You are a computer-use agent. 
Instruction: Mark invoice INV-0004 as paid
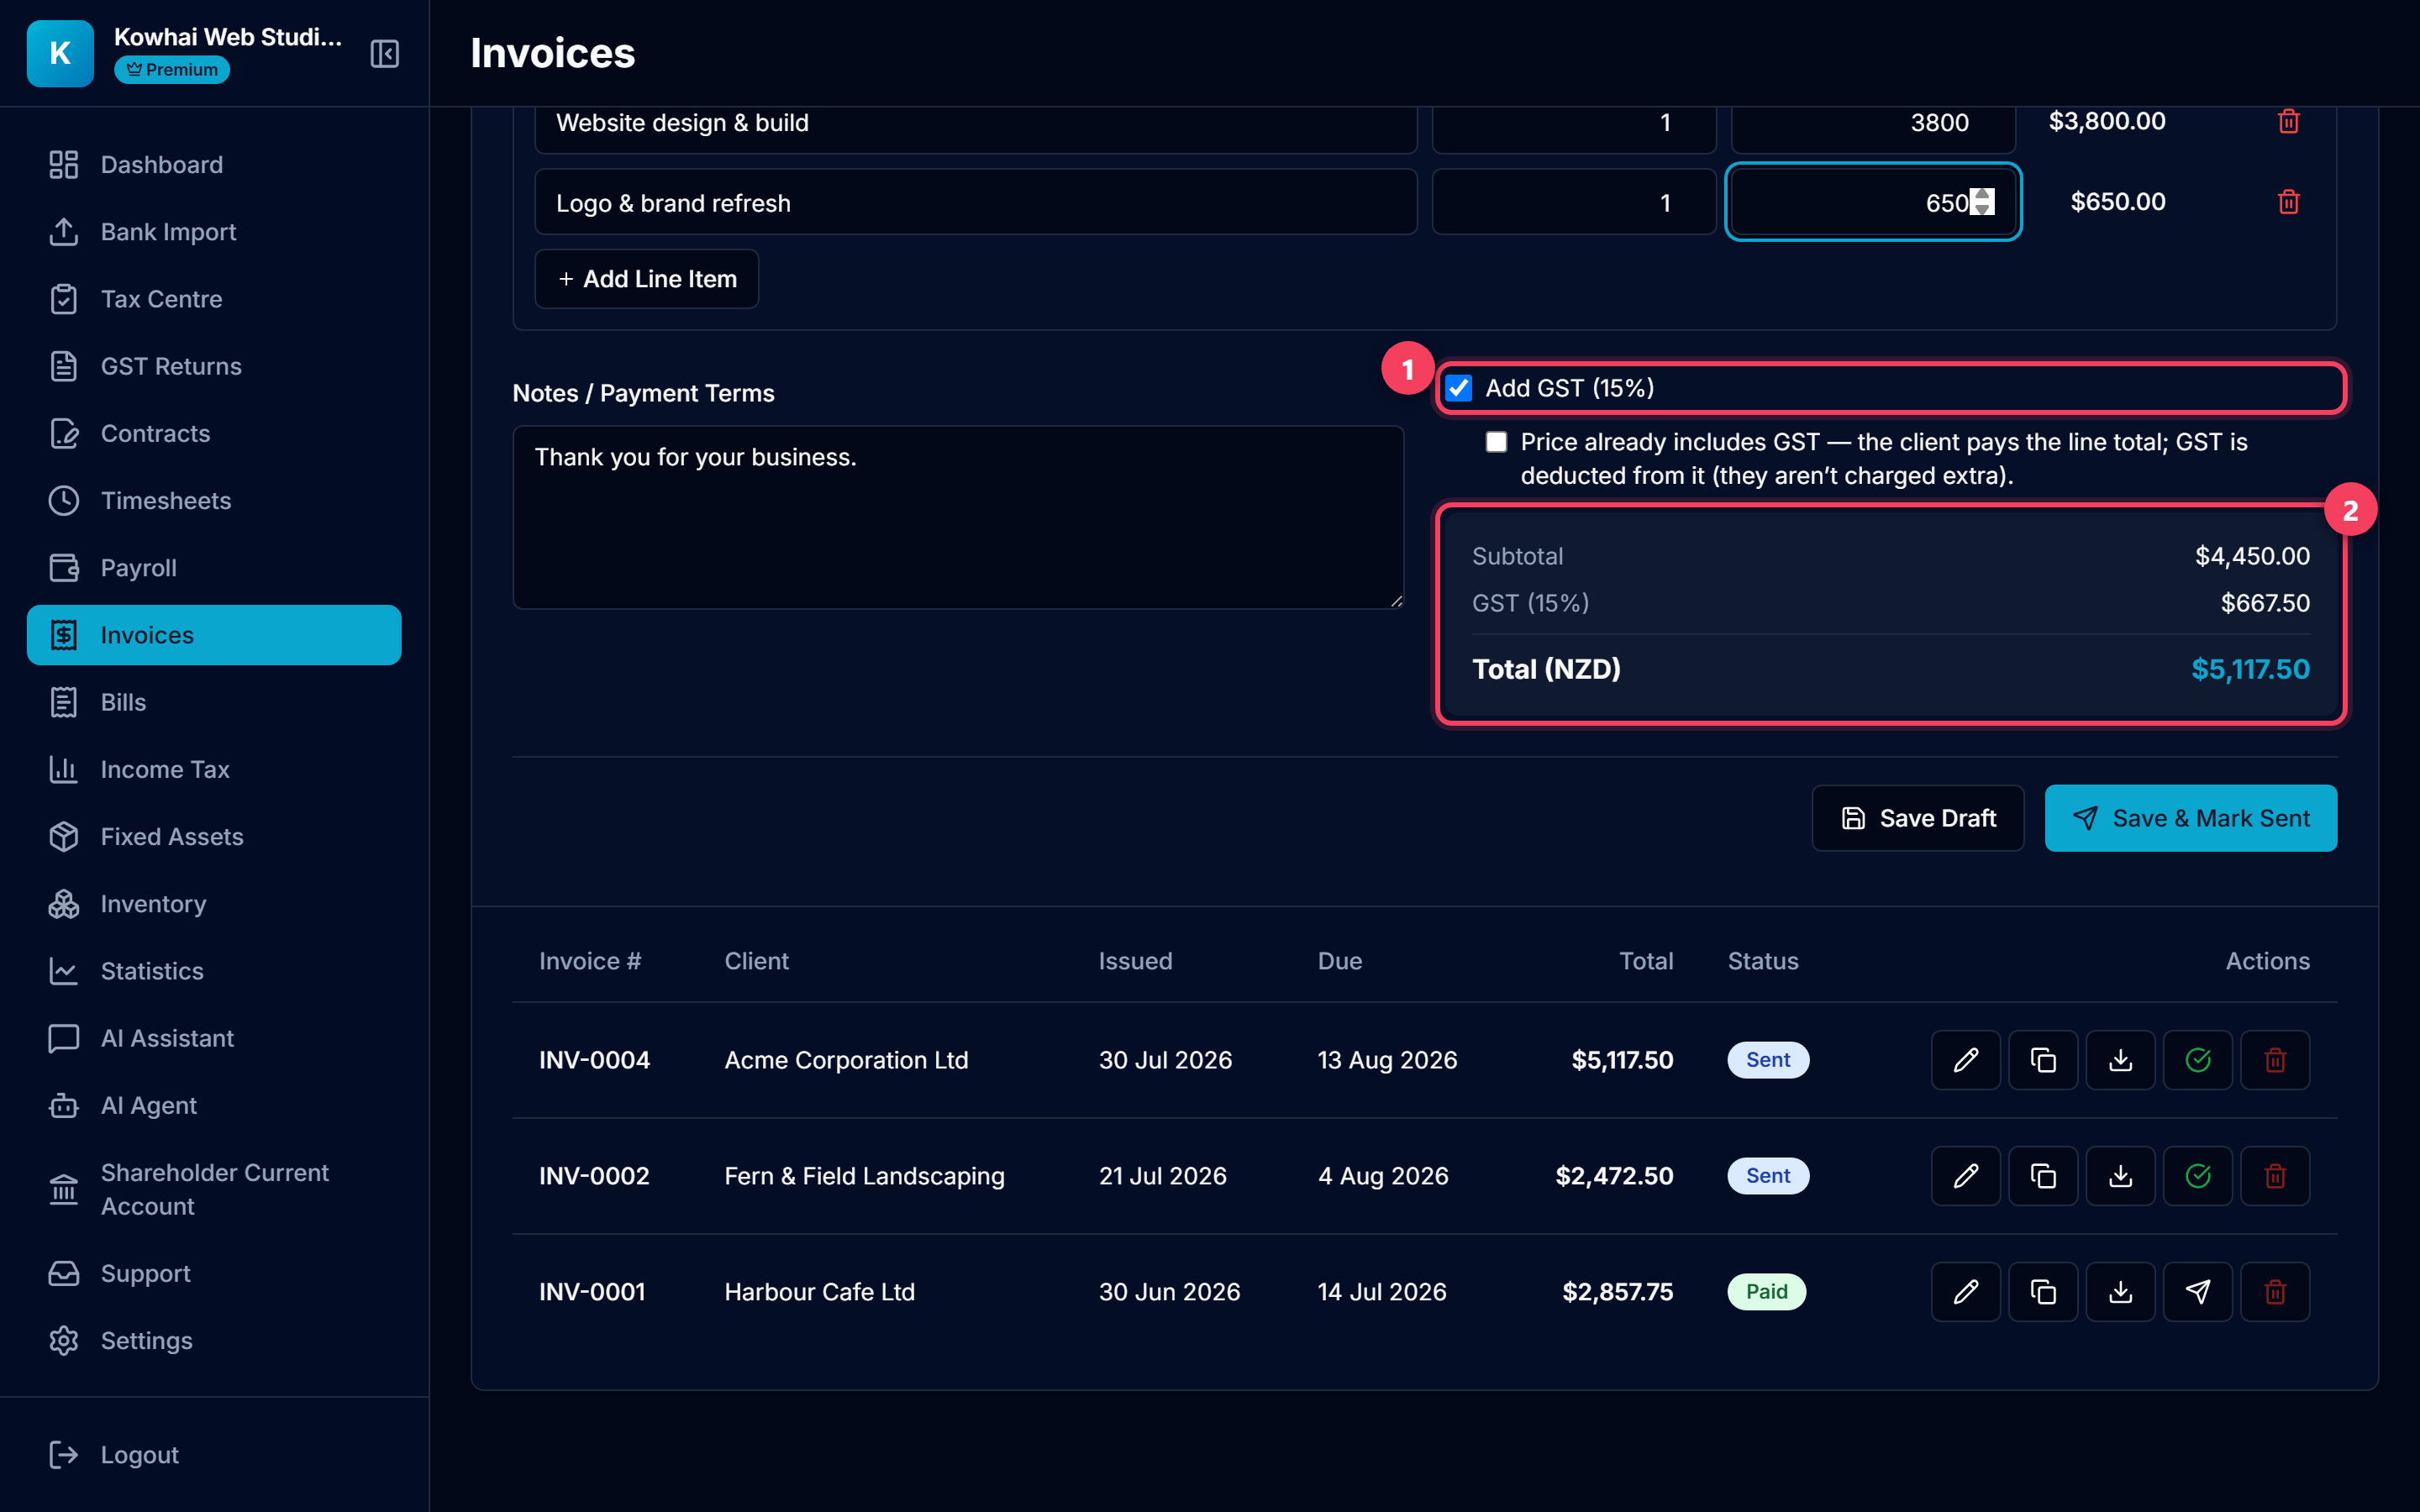2197,1060
